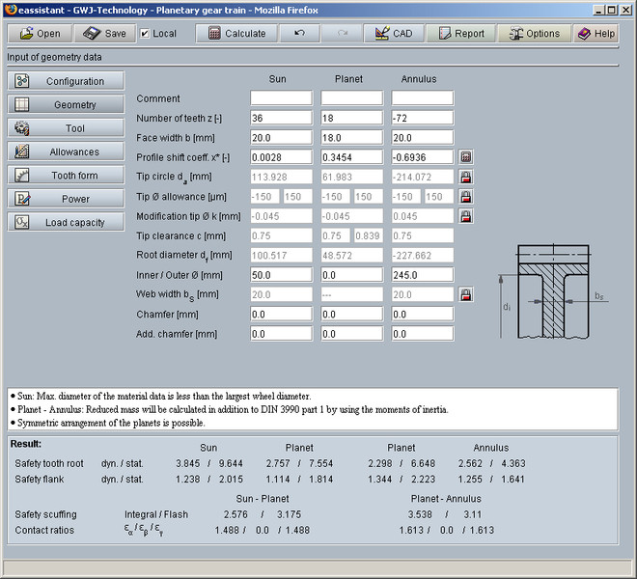This screenshot has width=637, height=579.
Task: Click calculator icon beside Modification tip row
Action: click(466, 216)
